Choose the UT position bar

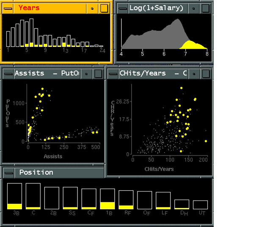point(201,205)
